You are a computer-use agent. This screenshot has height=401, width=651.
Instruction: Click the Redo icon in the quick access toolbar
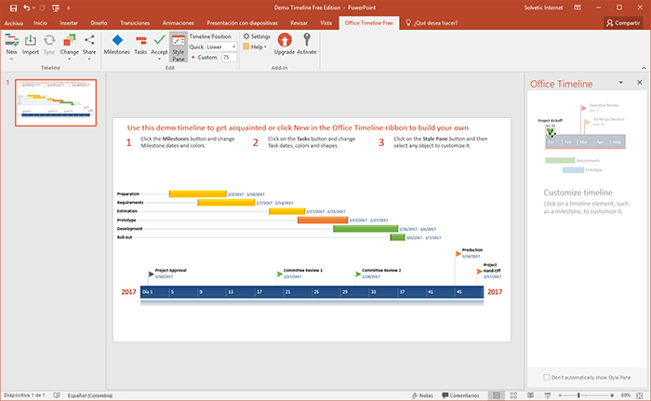42,7
